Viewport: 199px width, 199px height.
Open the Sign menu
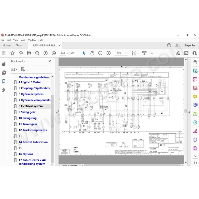(23, 40)
